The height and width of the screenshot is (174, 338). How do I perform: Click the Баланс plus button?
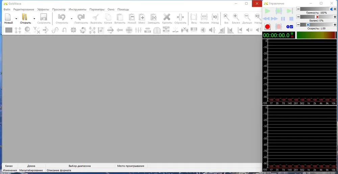[x=335, y=17]
